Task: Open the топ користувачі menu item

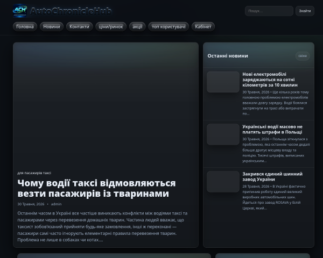Action: tap(168, 27)
